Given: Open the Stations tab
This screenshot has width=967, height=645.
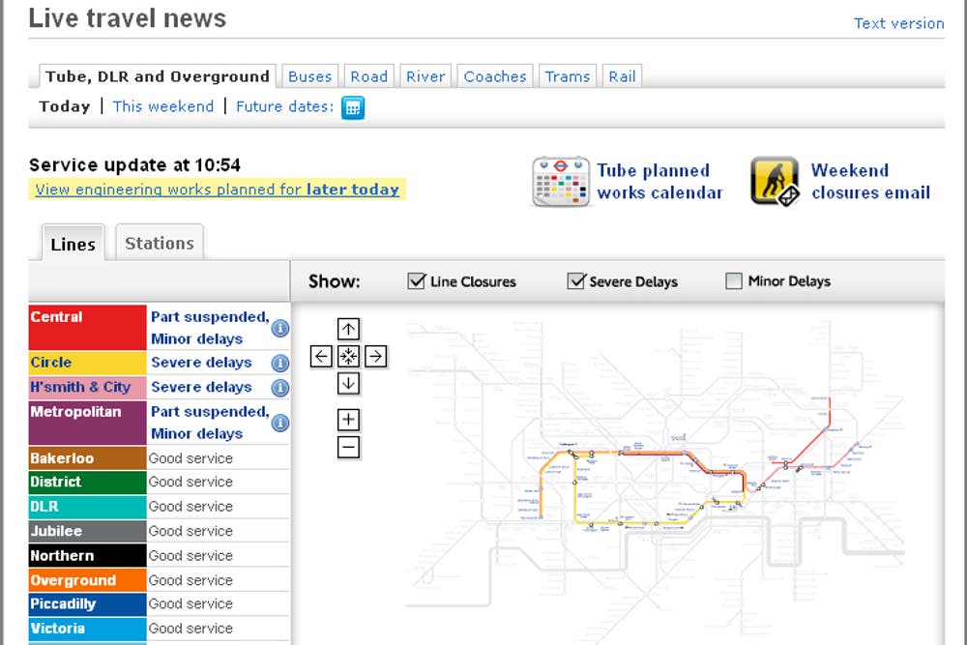Looking at the screenshot, I should tap(160, 243).
